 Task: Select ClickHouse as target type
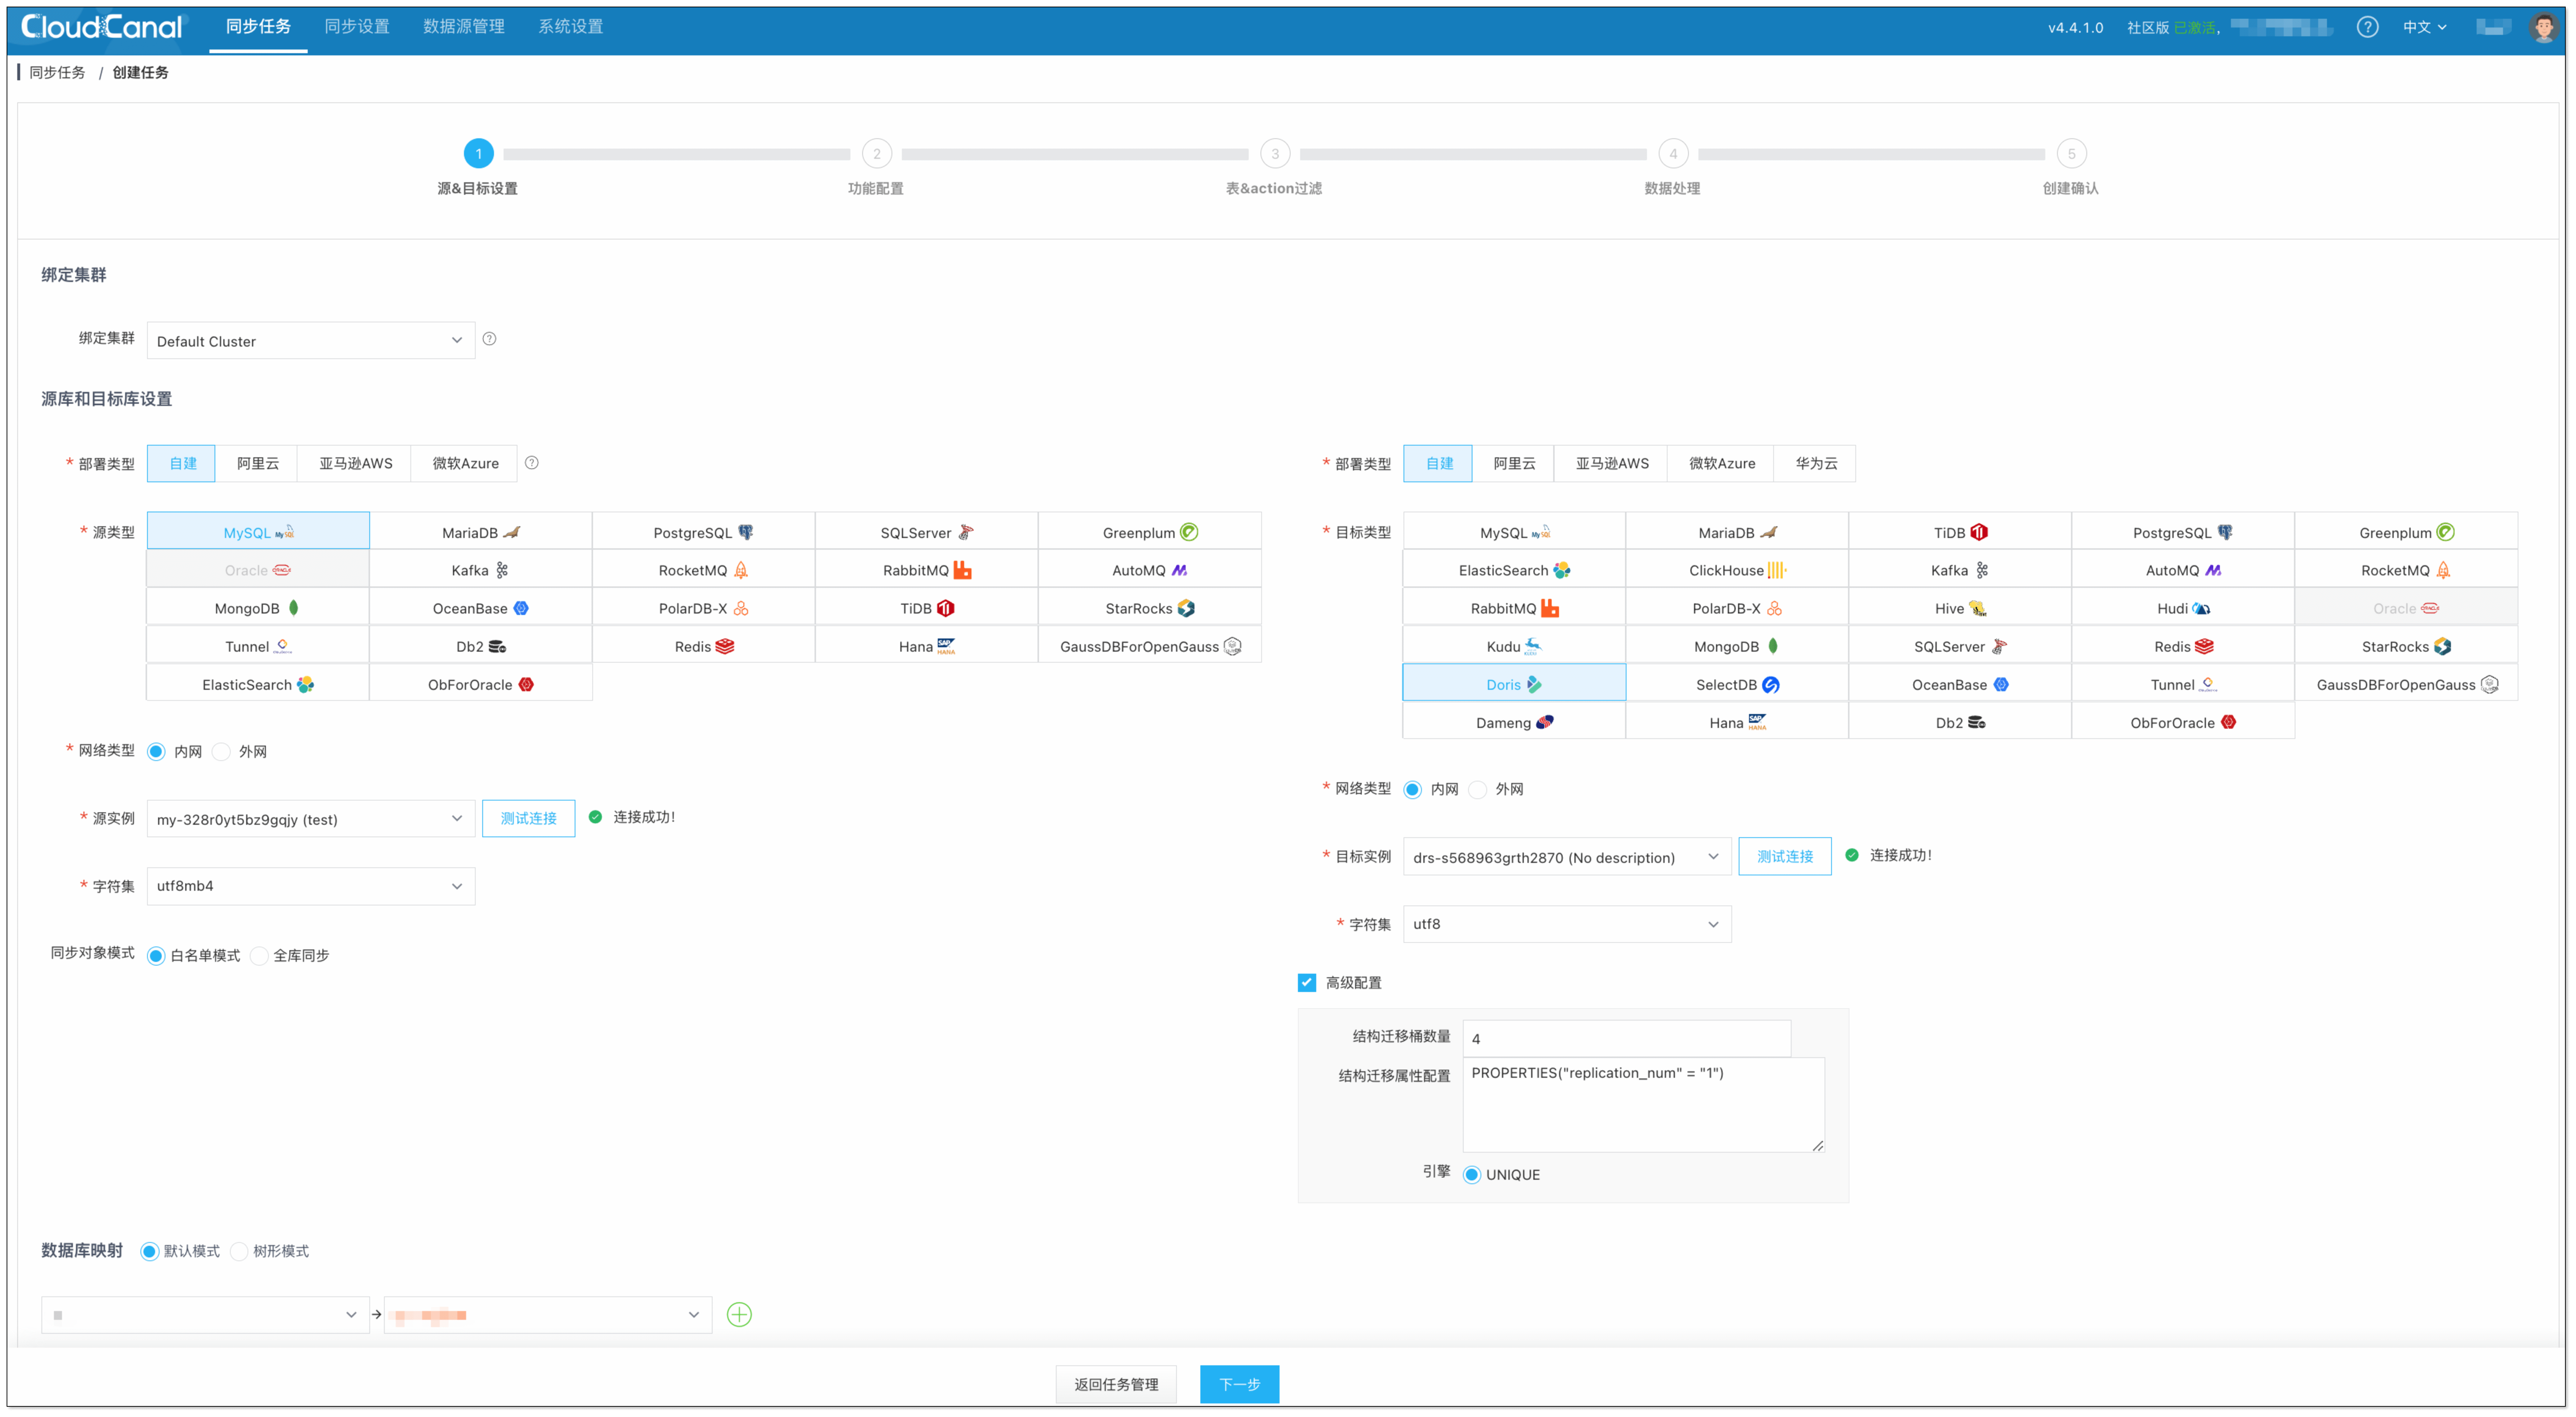click(x=1736, y=570)
